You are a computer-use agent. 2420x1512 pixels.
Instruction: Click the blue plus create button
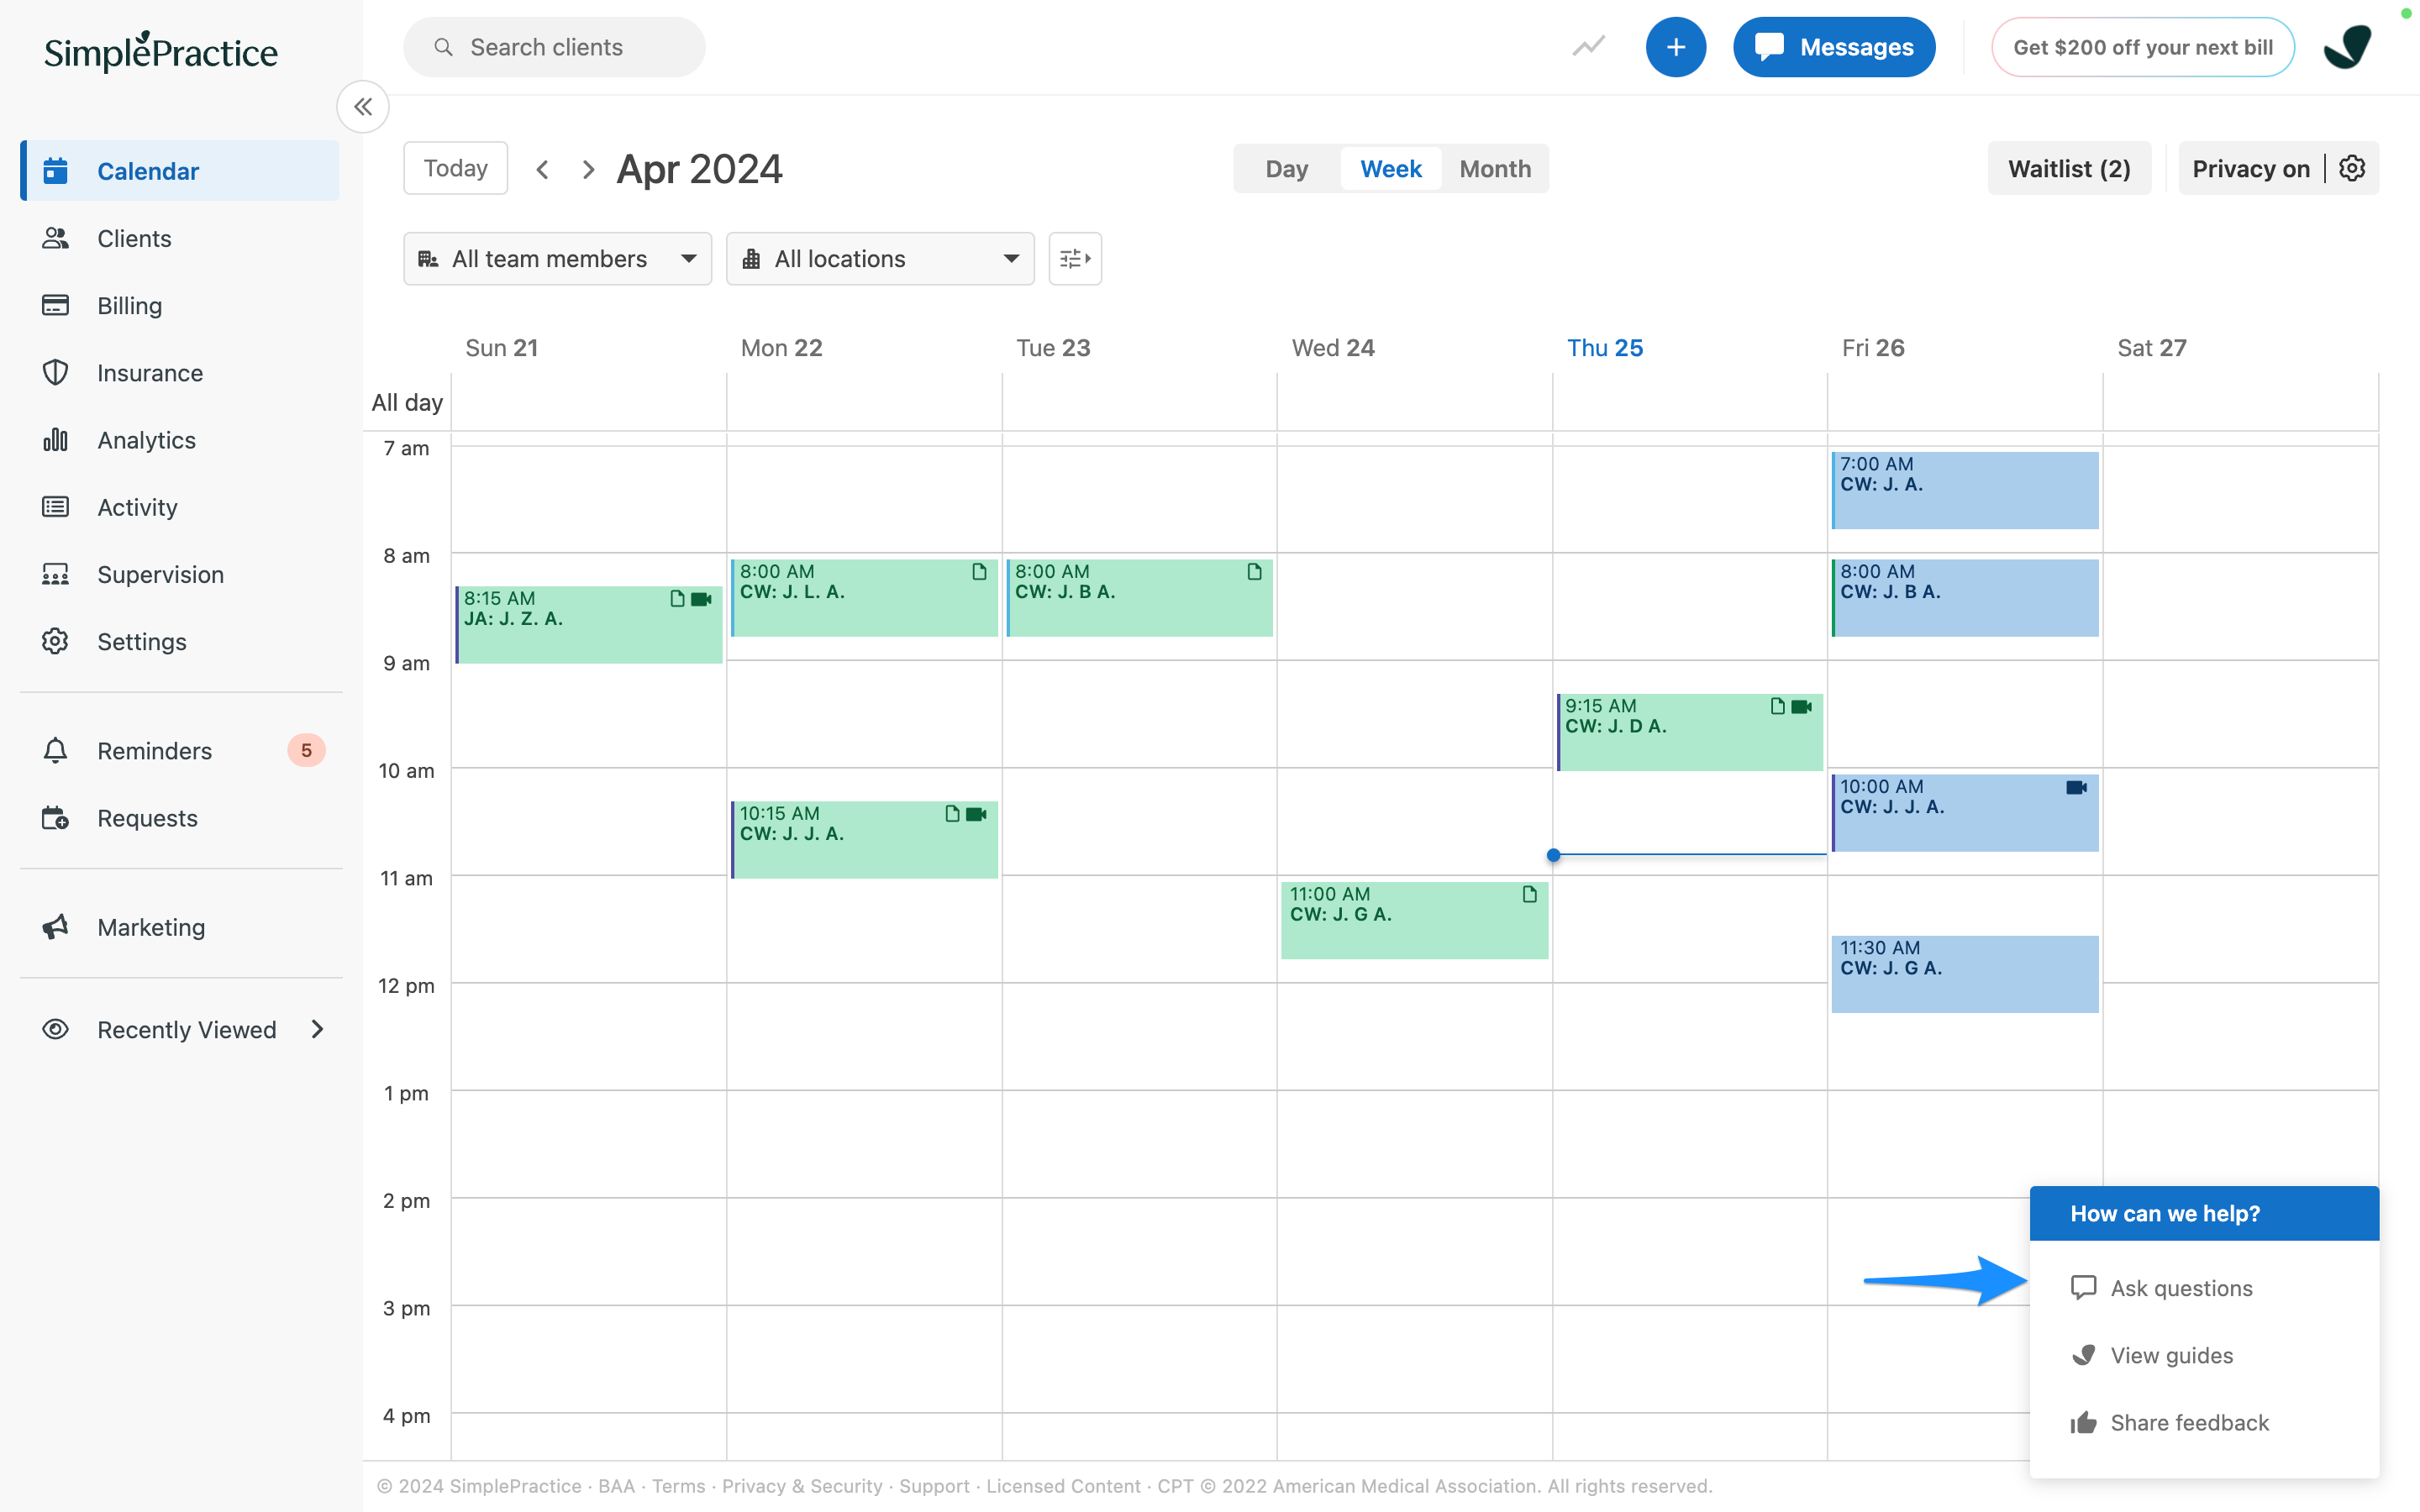(1675, 47)
